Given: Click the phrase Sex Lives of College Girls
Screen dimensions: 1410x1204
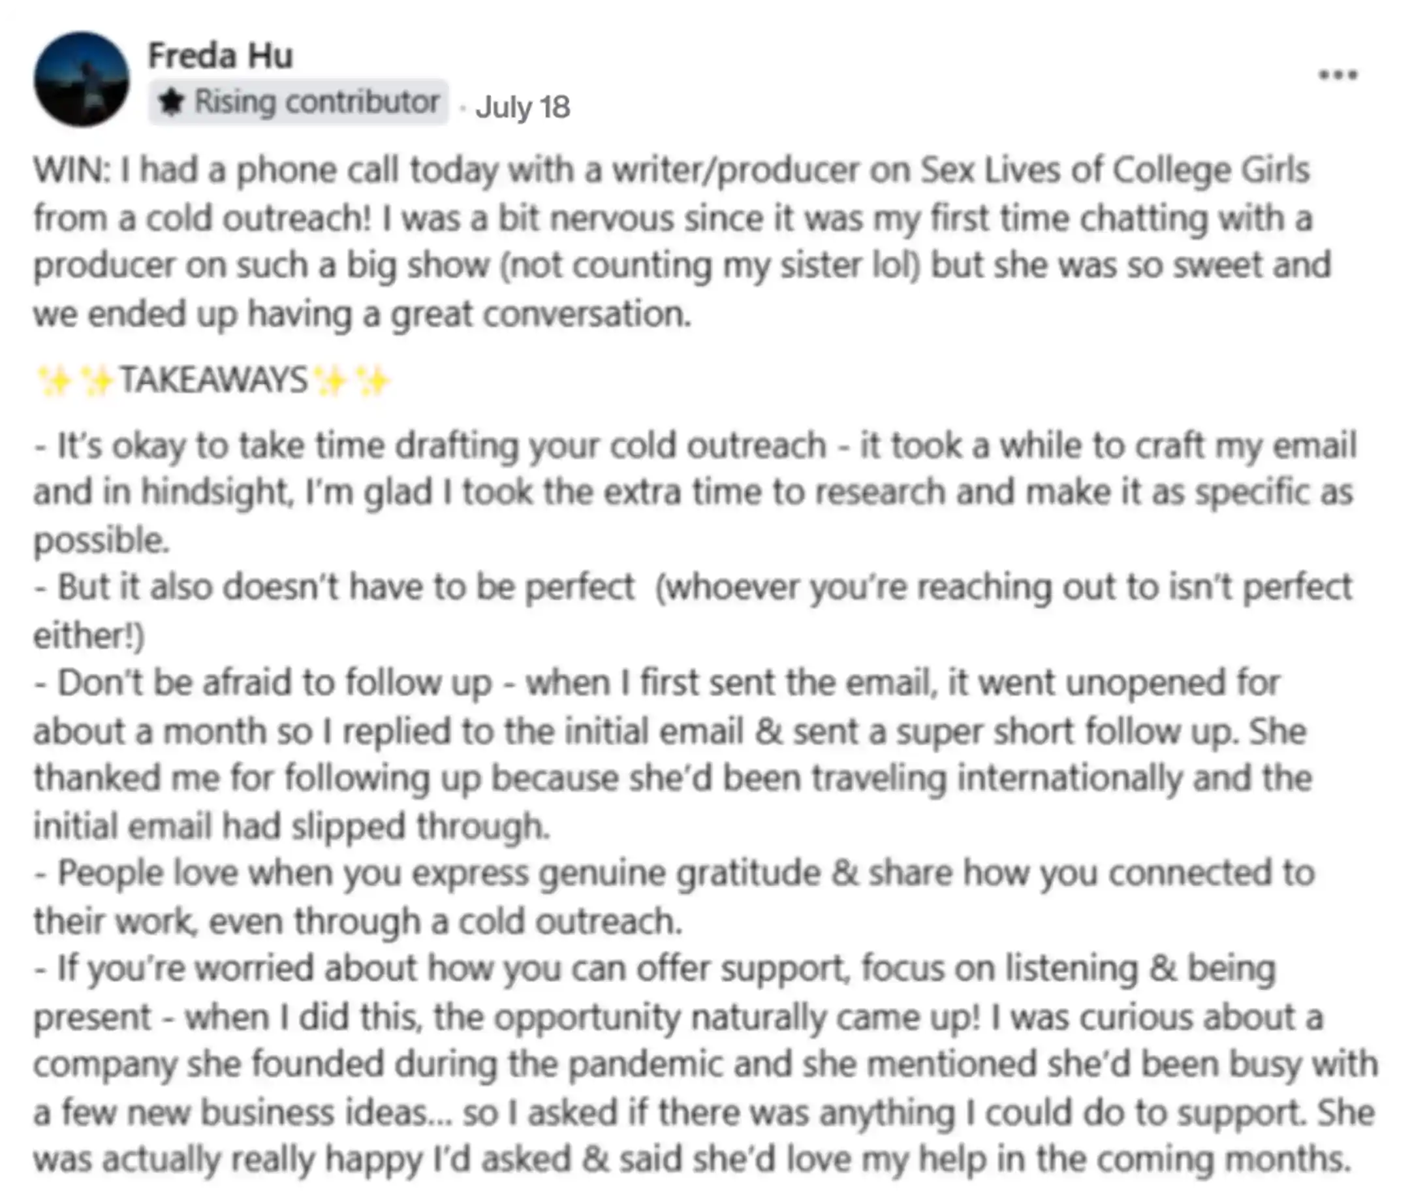Looking at the screenshot, I should click(1115, 170).
